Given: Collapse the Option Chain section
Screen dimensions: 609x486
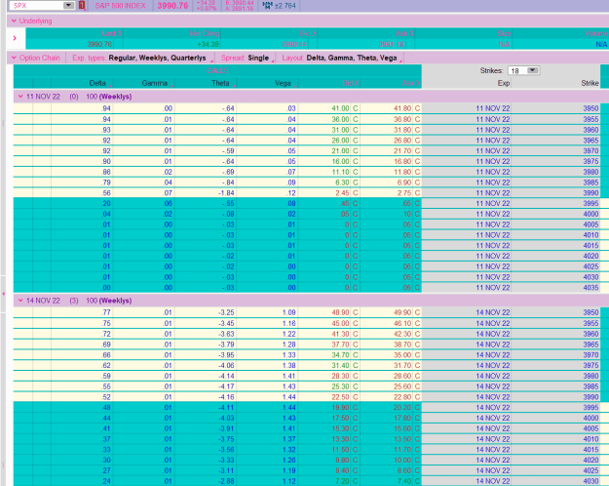Looking at the screenshot, I should 14,58.
